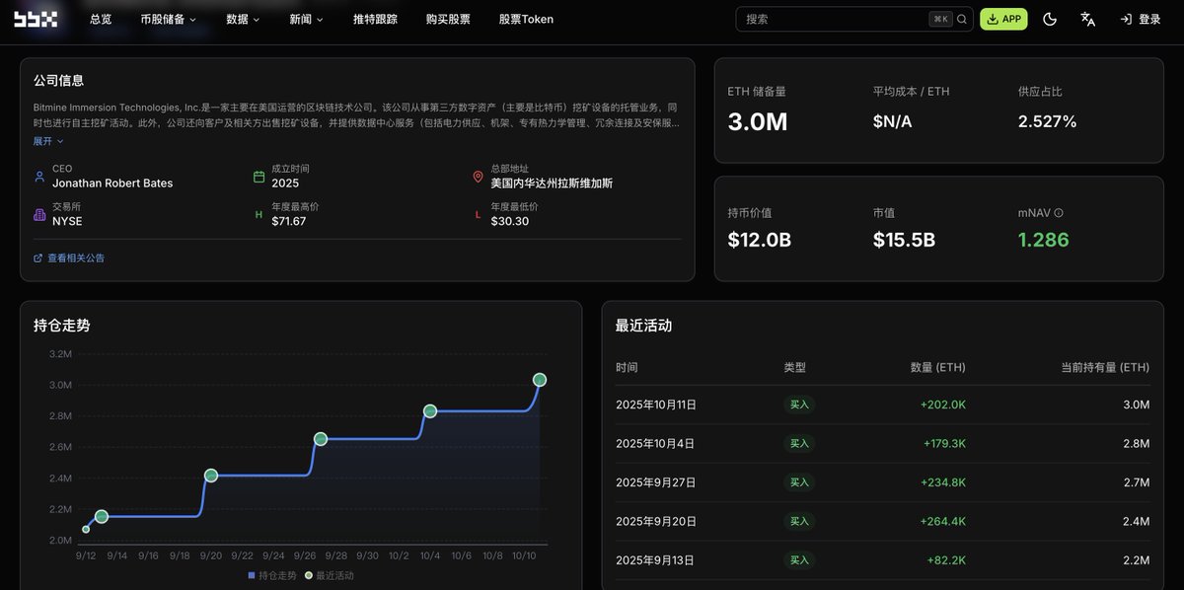The image size is (1184, 590).
Task: Click the 搜索 search input field
Action: pyautogui.click(x=829, y=19)
